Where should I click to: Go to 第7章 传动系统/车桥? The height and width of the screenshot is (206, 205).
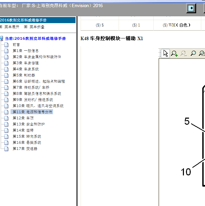pyautogui.click(x=31, y=87)
